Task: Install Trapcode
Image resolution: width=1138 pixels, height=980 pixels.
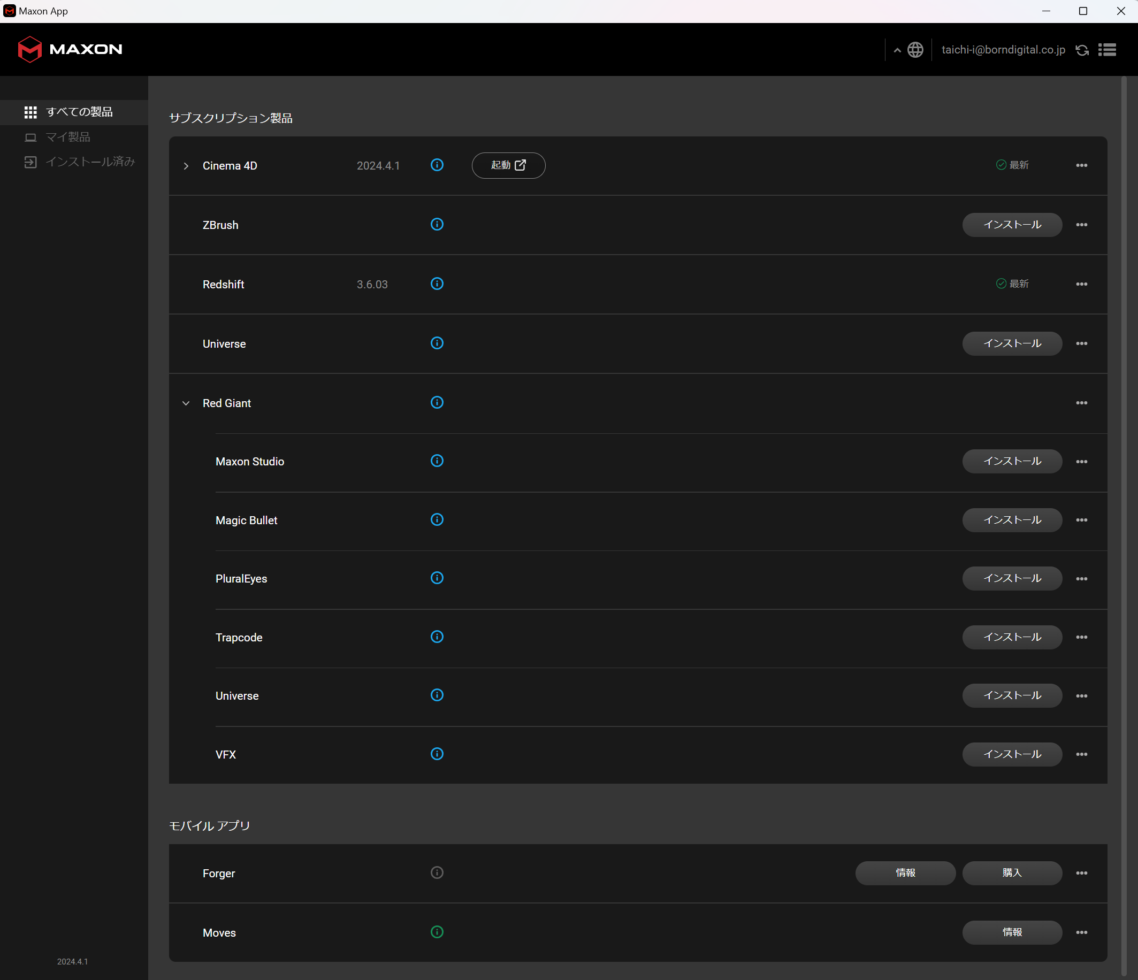Action: click(x=1012, y=637)
